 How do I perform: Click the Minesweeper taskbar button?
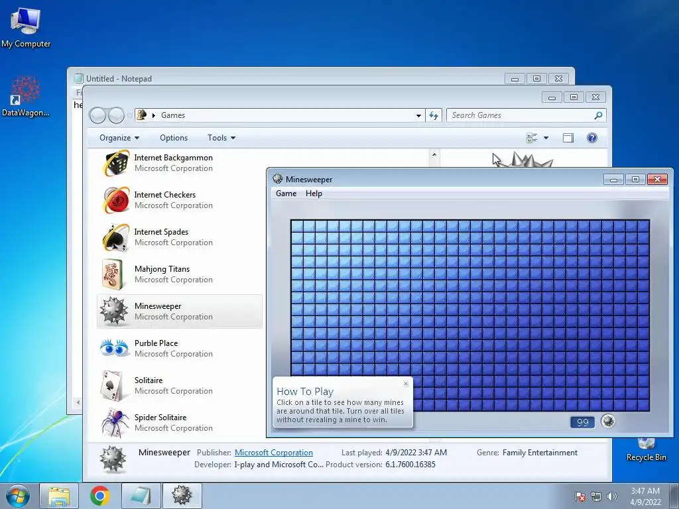[x=182, y=496]
